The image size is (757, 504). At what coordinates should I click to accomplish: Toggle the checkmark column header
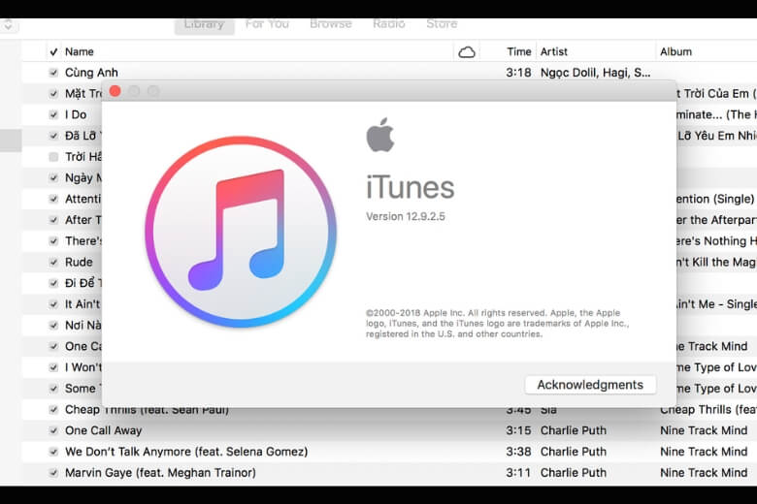53,51
